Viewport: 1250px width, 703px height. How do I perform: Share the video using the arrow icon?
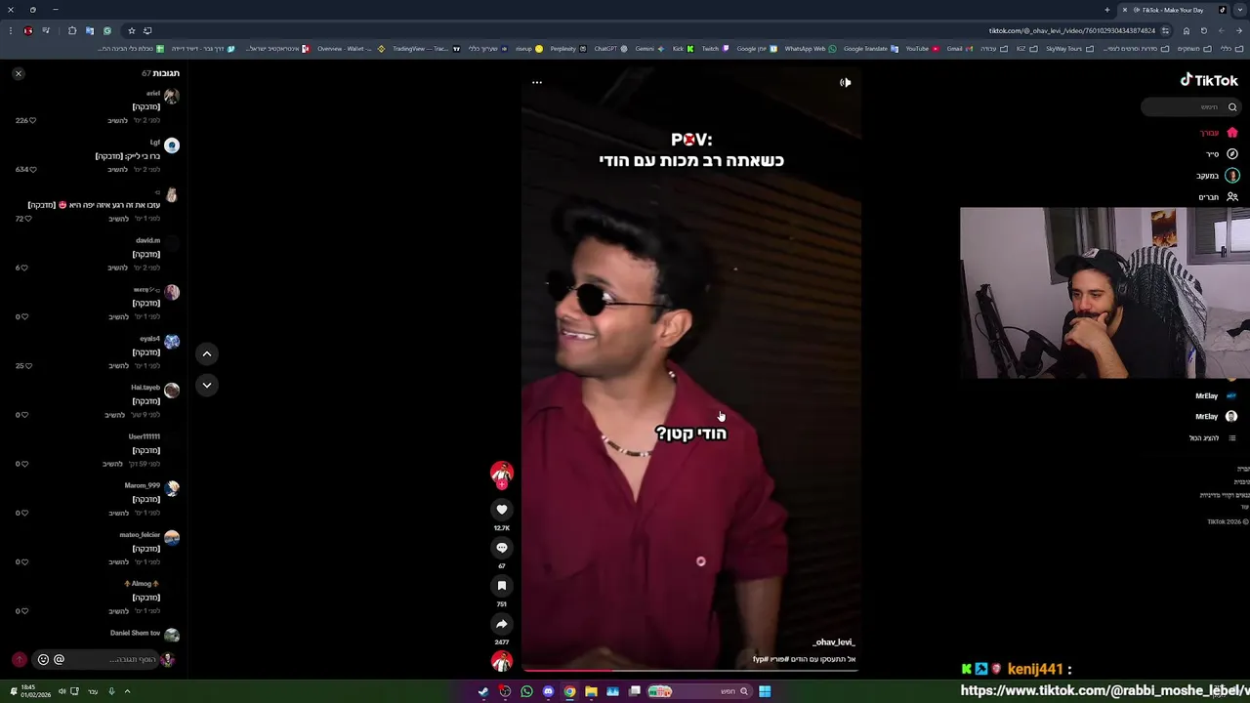[x=502, y=624]
